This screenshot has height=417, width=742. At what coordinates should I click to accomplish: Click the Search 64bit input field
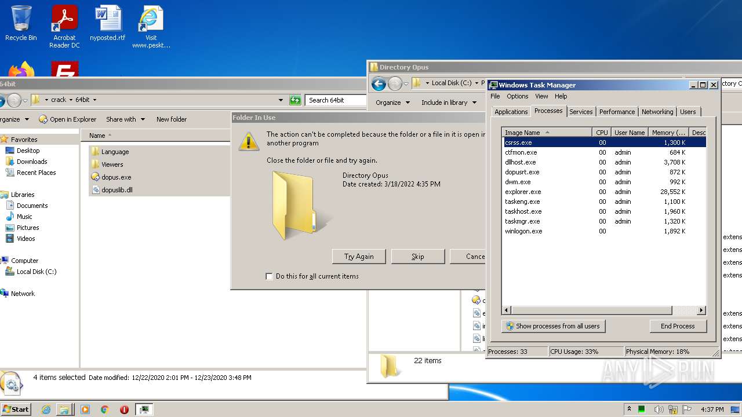point(335,100)
